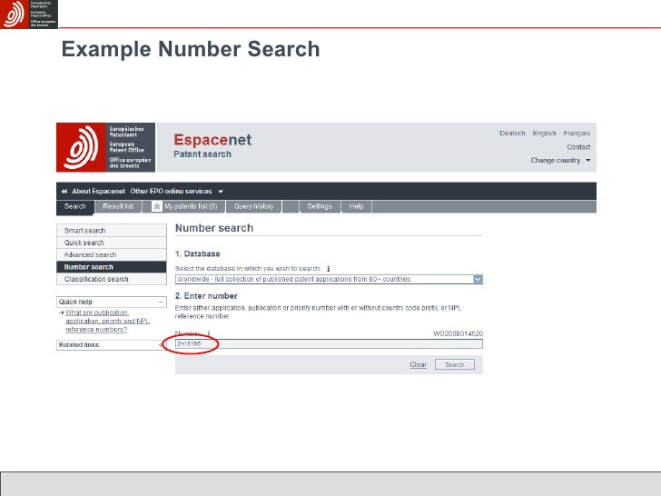Screen dimensions: 661x496
Task: Open the Worldwide database dropdown
Action: 329,279
